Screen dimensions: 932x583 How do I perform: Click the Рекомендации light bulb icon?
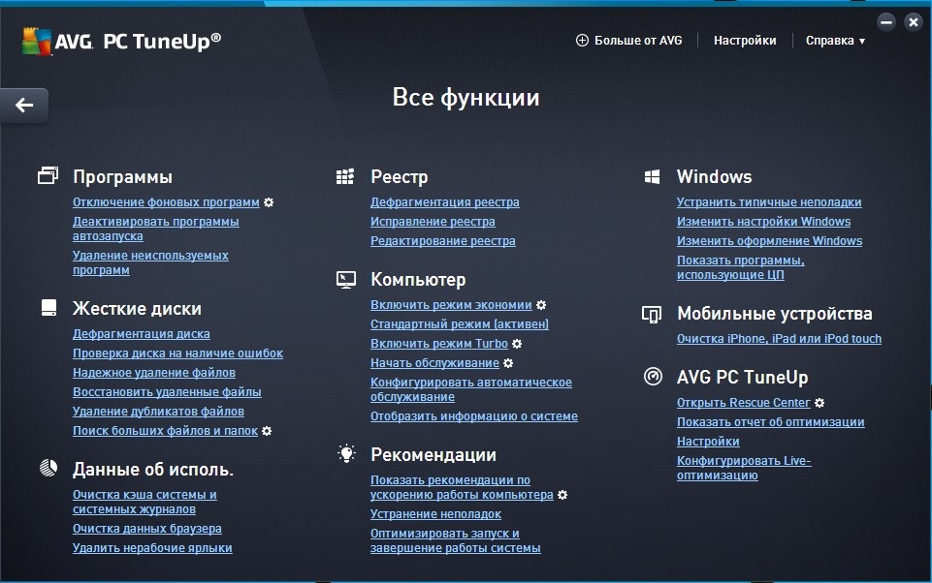(x=346, y=453)
